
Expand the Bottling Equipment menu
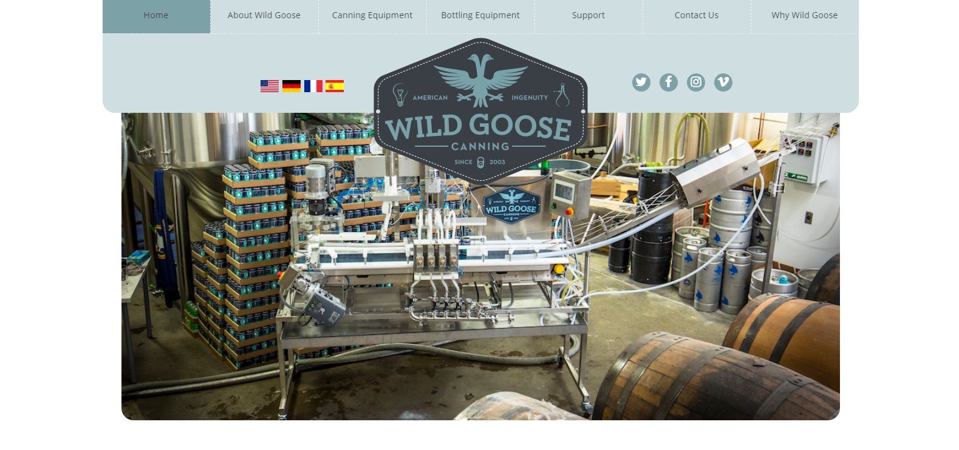(480, 16)
